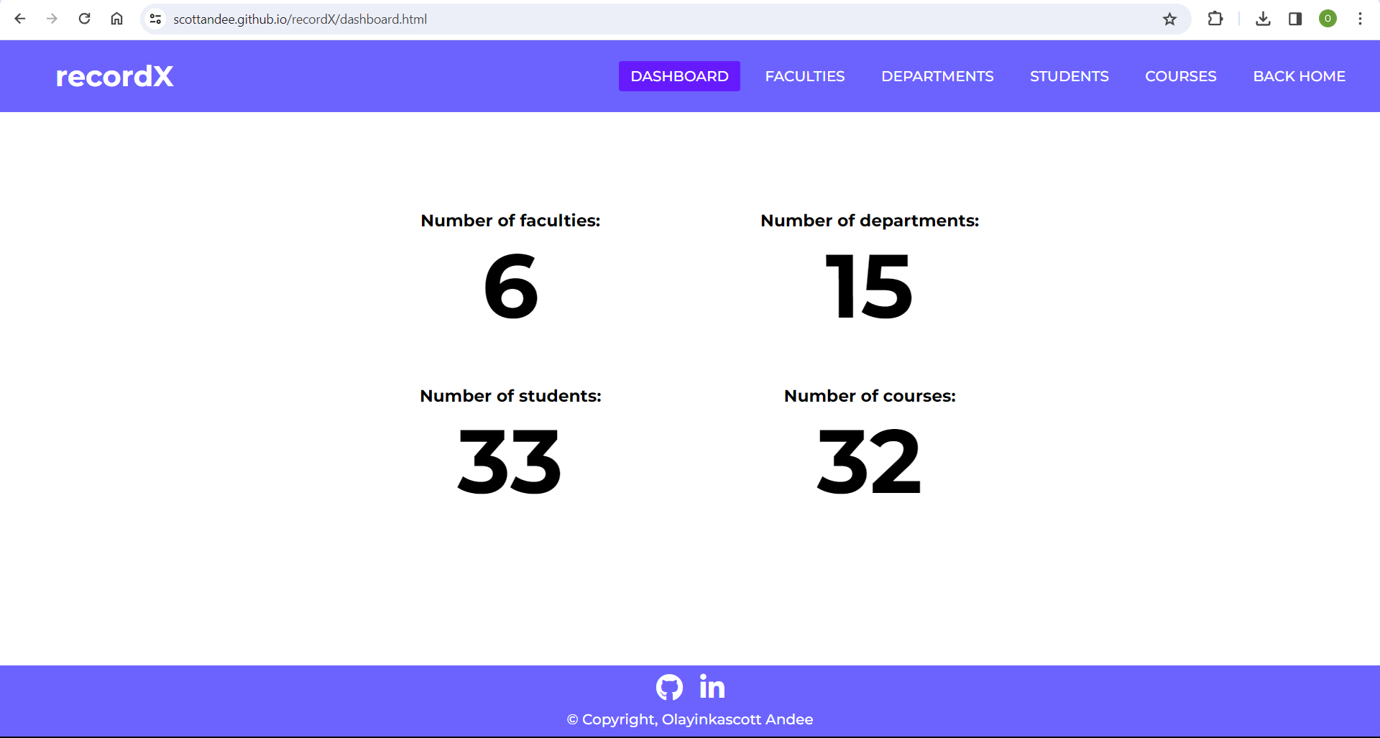Image resolution: width=1380 pixels, height=738 pixels.
Task: Open the green profile avatar
Action: click(1328, 19)
